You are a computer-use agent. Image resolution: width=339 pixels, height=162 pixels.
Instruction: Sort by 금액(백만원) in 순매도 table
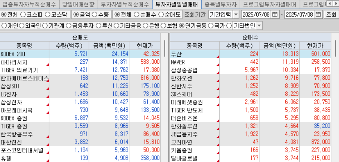pos(109,46)
